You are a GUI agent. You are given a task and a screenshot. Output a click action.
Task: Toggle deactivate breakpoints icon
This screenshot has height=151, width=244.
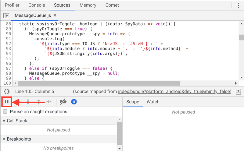[63, 102]
